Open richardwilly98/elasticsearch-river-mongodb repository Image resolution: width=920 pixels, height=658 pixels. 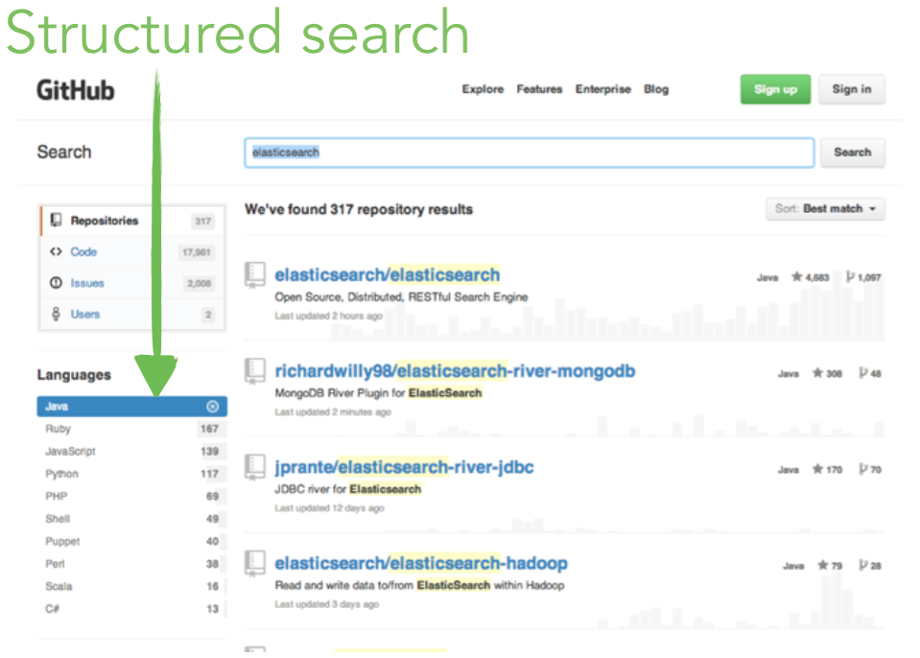pos(455,370)
